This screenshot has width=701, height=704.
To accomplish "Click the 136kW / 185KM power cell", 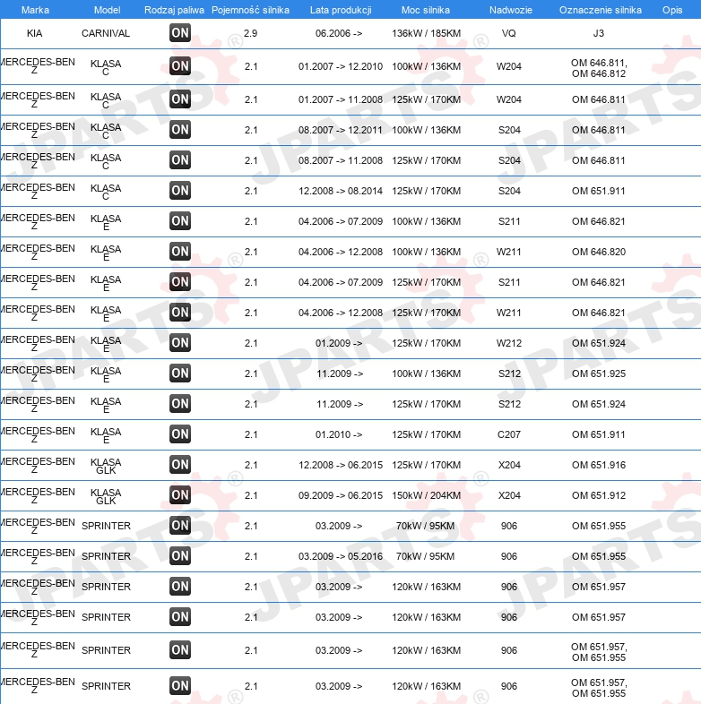I will coord(426,33).
